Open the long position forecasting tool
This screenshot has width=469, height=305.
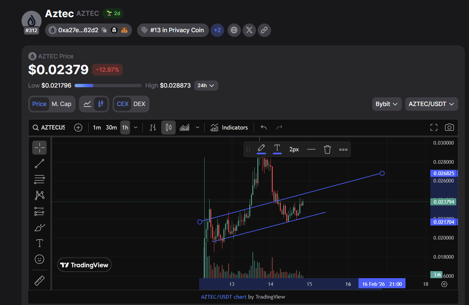(x=39, y=211)
